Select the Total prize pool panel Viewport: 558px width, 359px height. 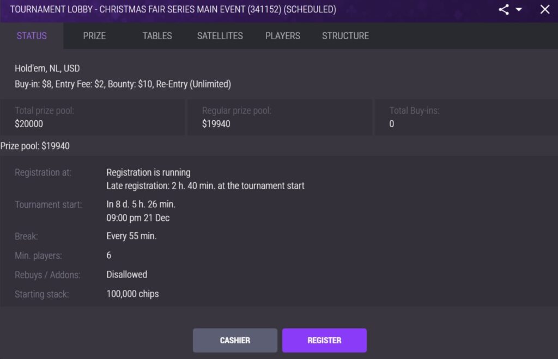[93, 117]
